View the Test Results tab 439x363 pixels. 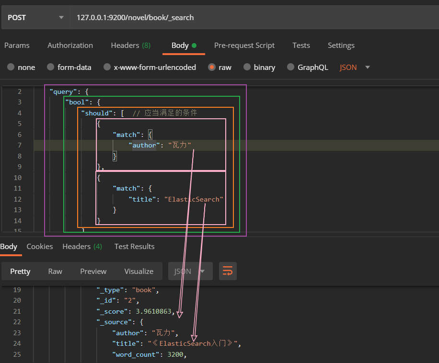(x=134, y=246)
